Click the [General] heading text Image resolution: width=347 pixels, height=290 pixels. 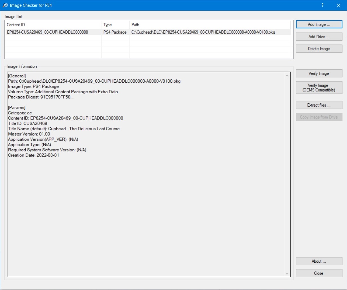coord(17,76)
